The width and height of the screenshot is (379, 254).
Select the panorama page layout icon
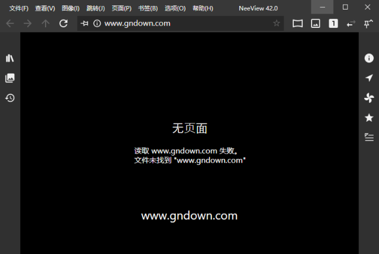[297, 24]
